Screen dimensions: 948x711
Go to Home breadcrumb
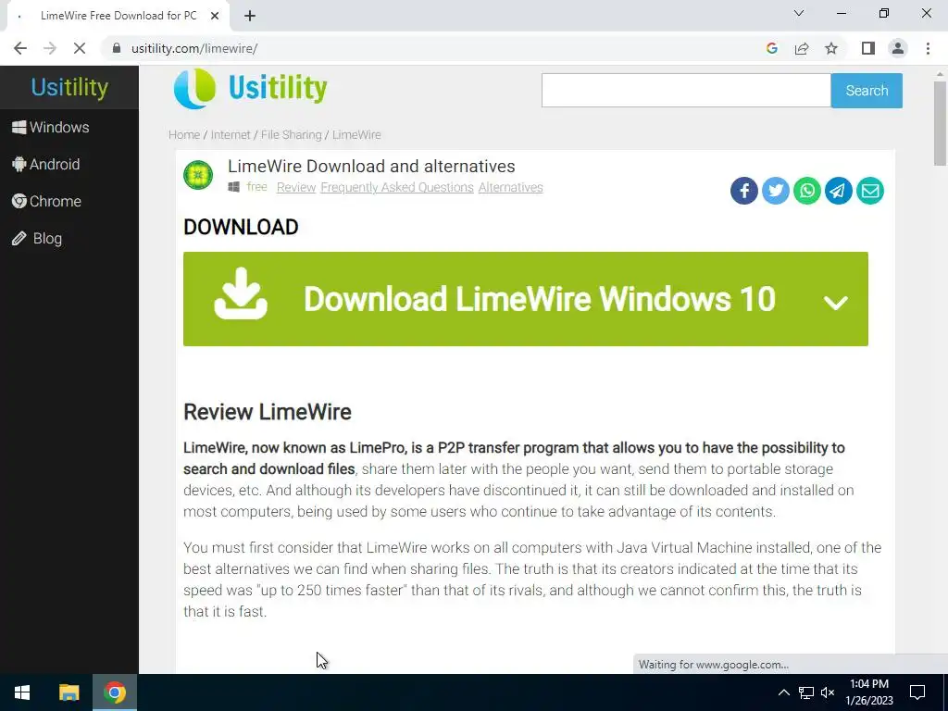point(184,135)
